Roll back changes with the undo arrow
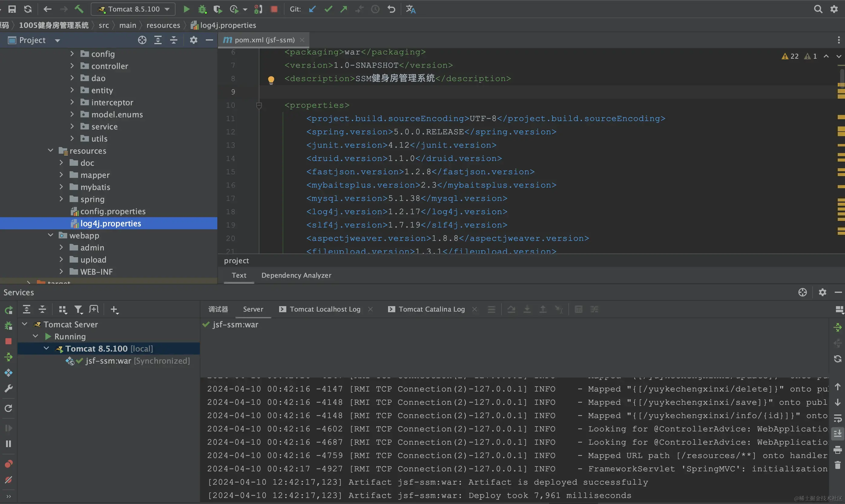845x504 pixels. point(391,9)
